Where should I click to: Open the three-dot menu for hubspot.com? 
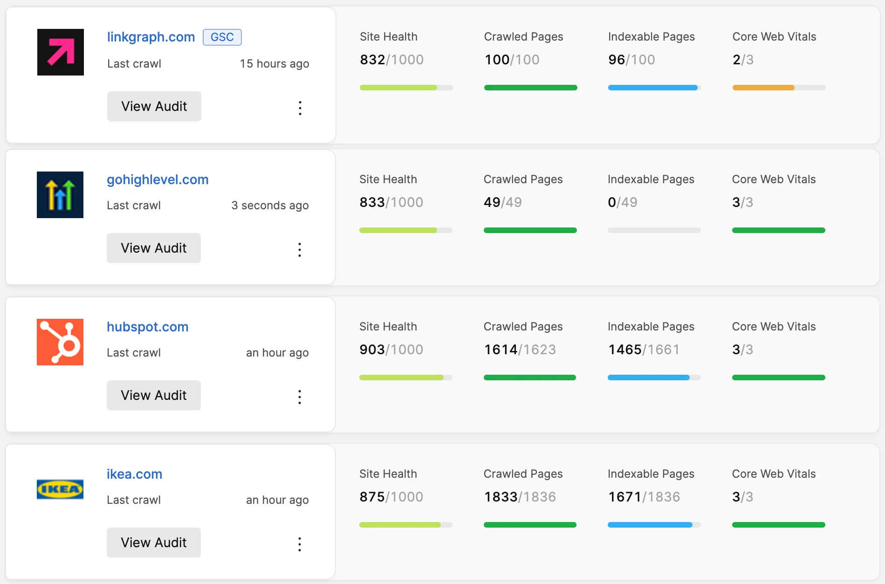click(300, 397)
